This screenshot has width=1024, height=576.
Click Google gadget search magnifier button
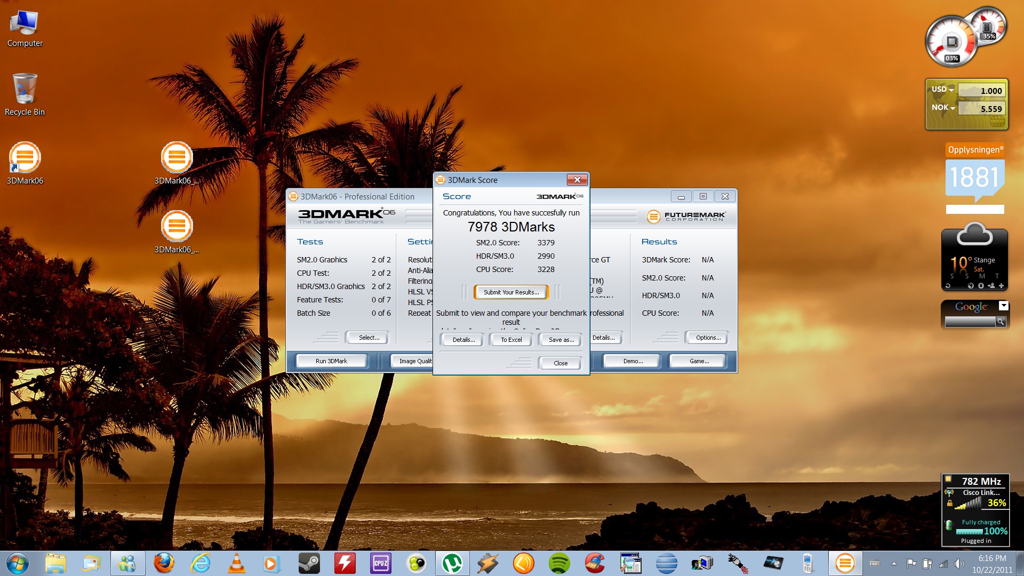pyautogui.click(x=1001, y=321)
